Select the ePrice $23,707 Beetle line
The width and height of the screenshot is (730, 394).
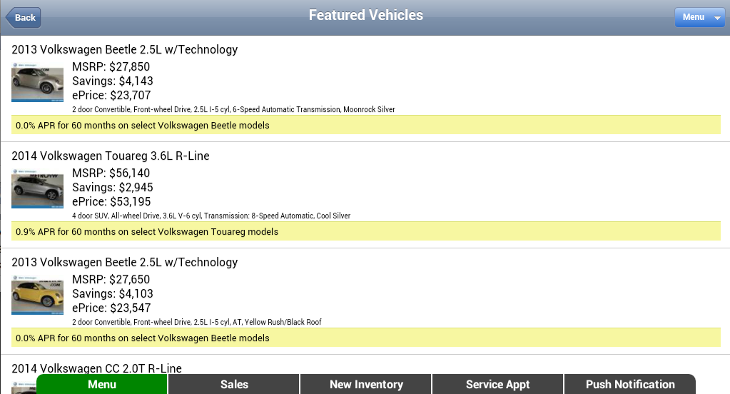coord(111,96)
